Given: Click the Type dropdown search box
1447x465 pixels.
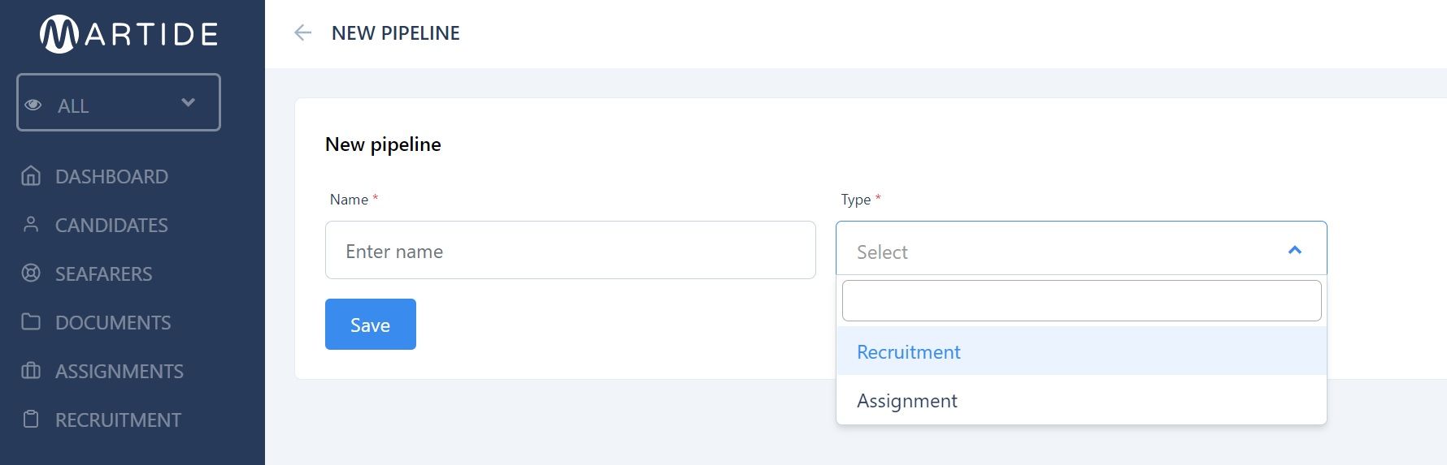Looking at the screenshot, I should click(1081, 300).
